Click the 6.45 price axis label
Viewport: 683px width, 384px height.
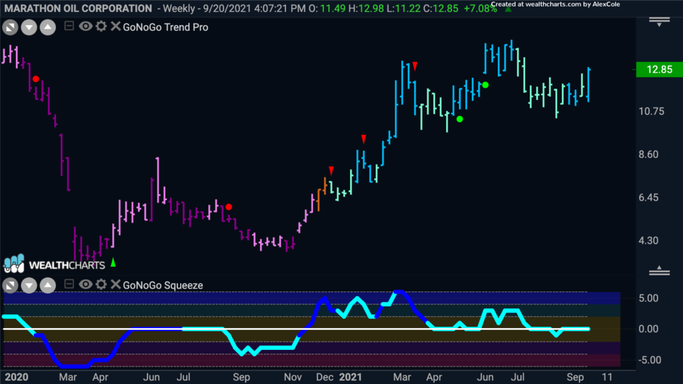pos(648,197)
